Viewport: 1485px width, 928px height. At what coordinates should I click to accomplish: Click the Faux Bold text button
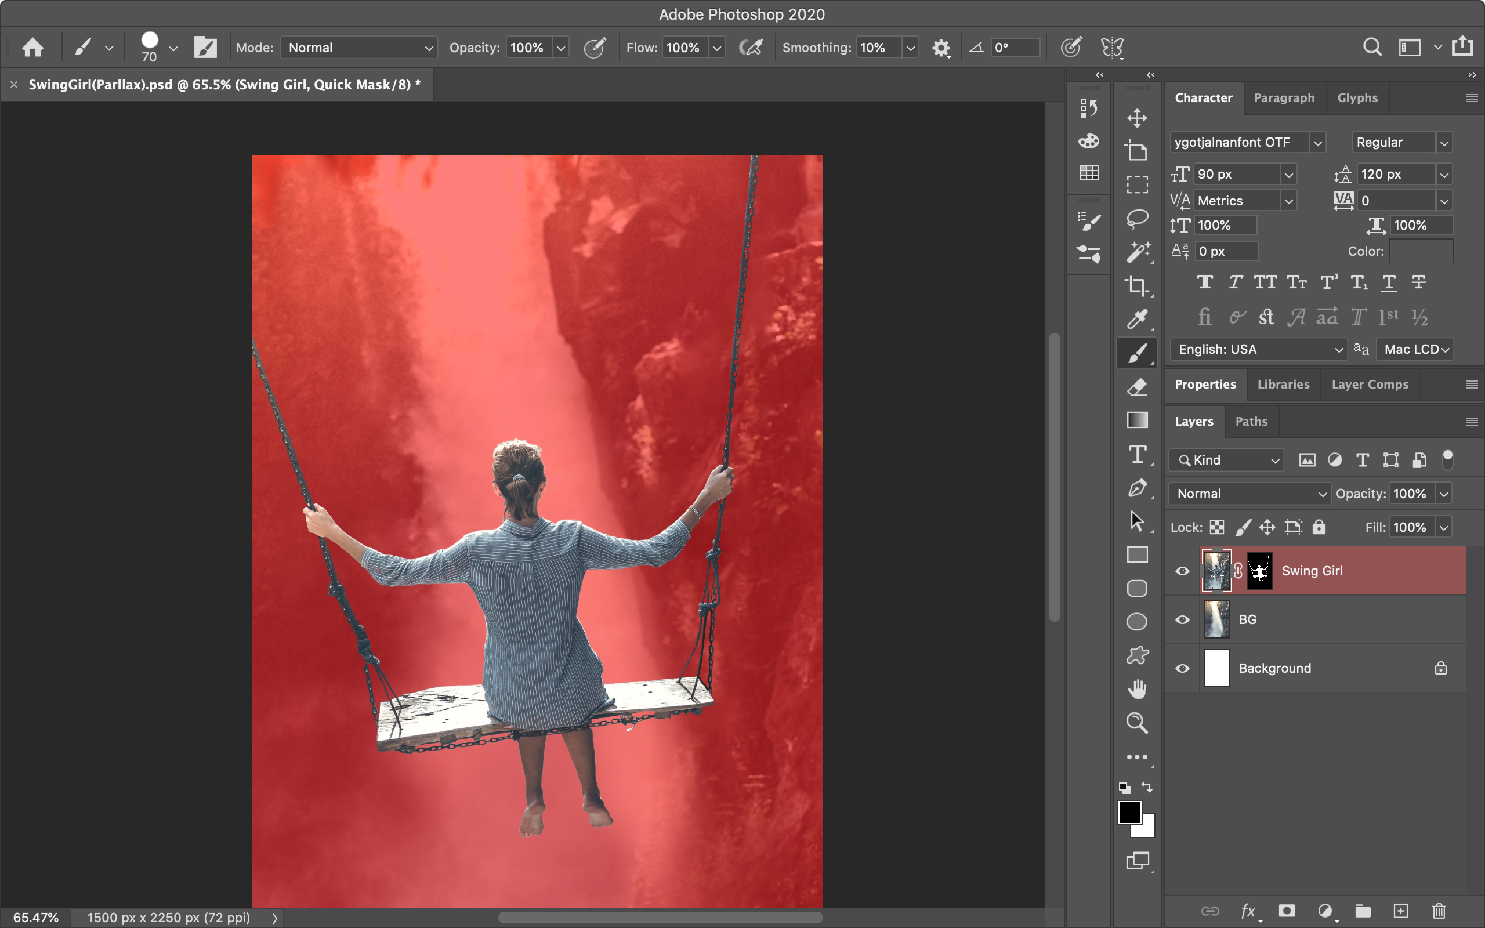[1205, 282]
